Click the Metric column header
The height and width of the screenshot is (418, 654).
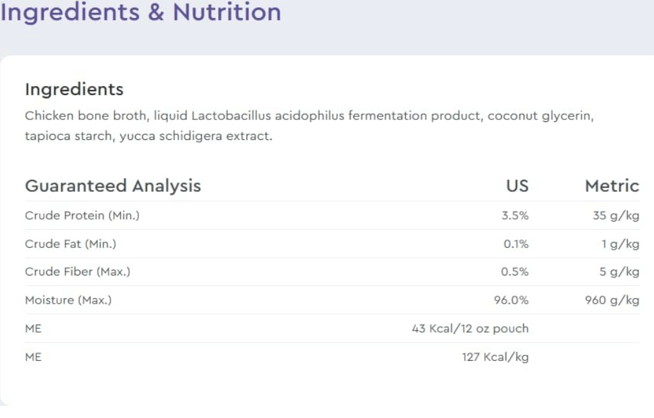click(612, 186)
